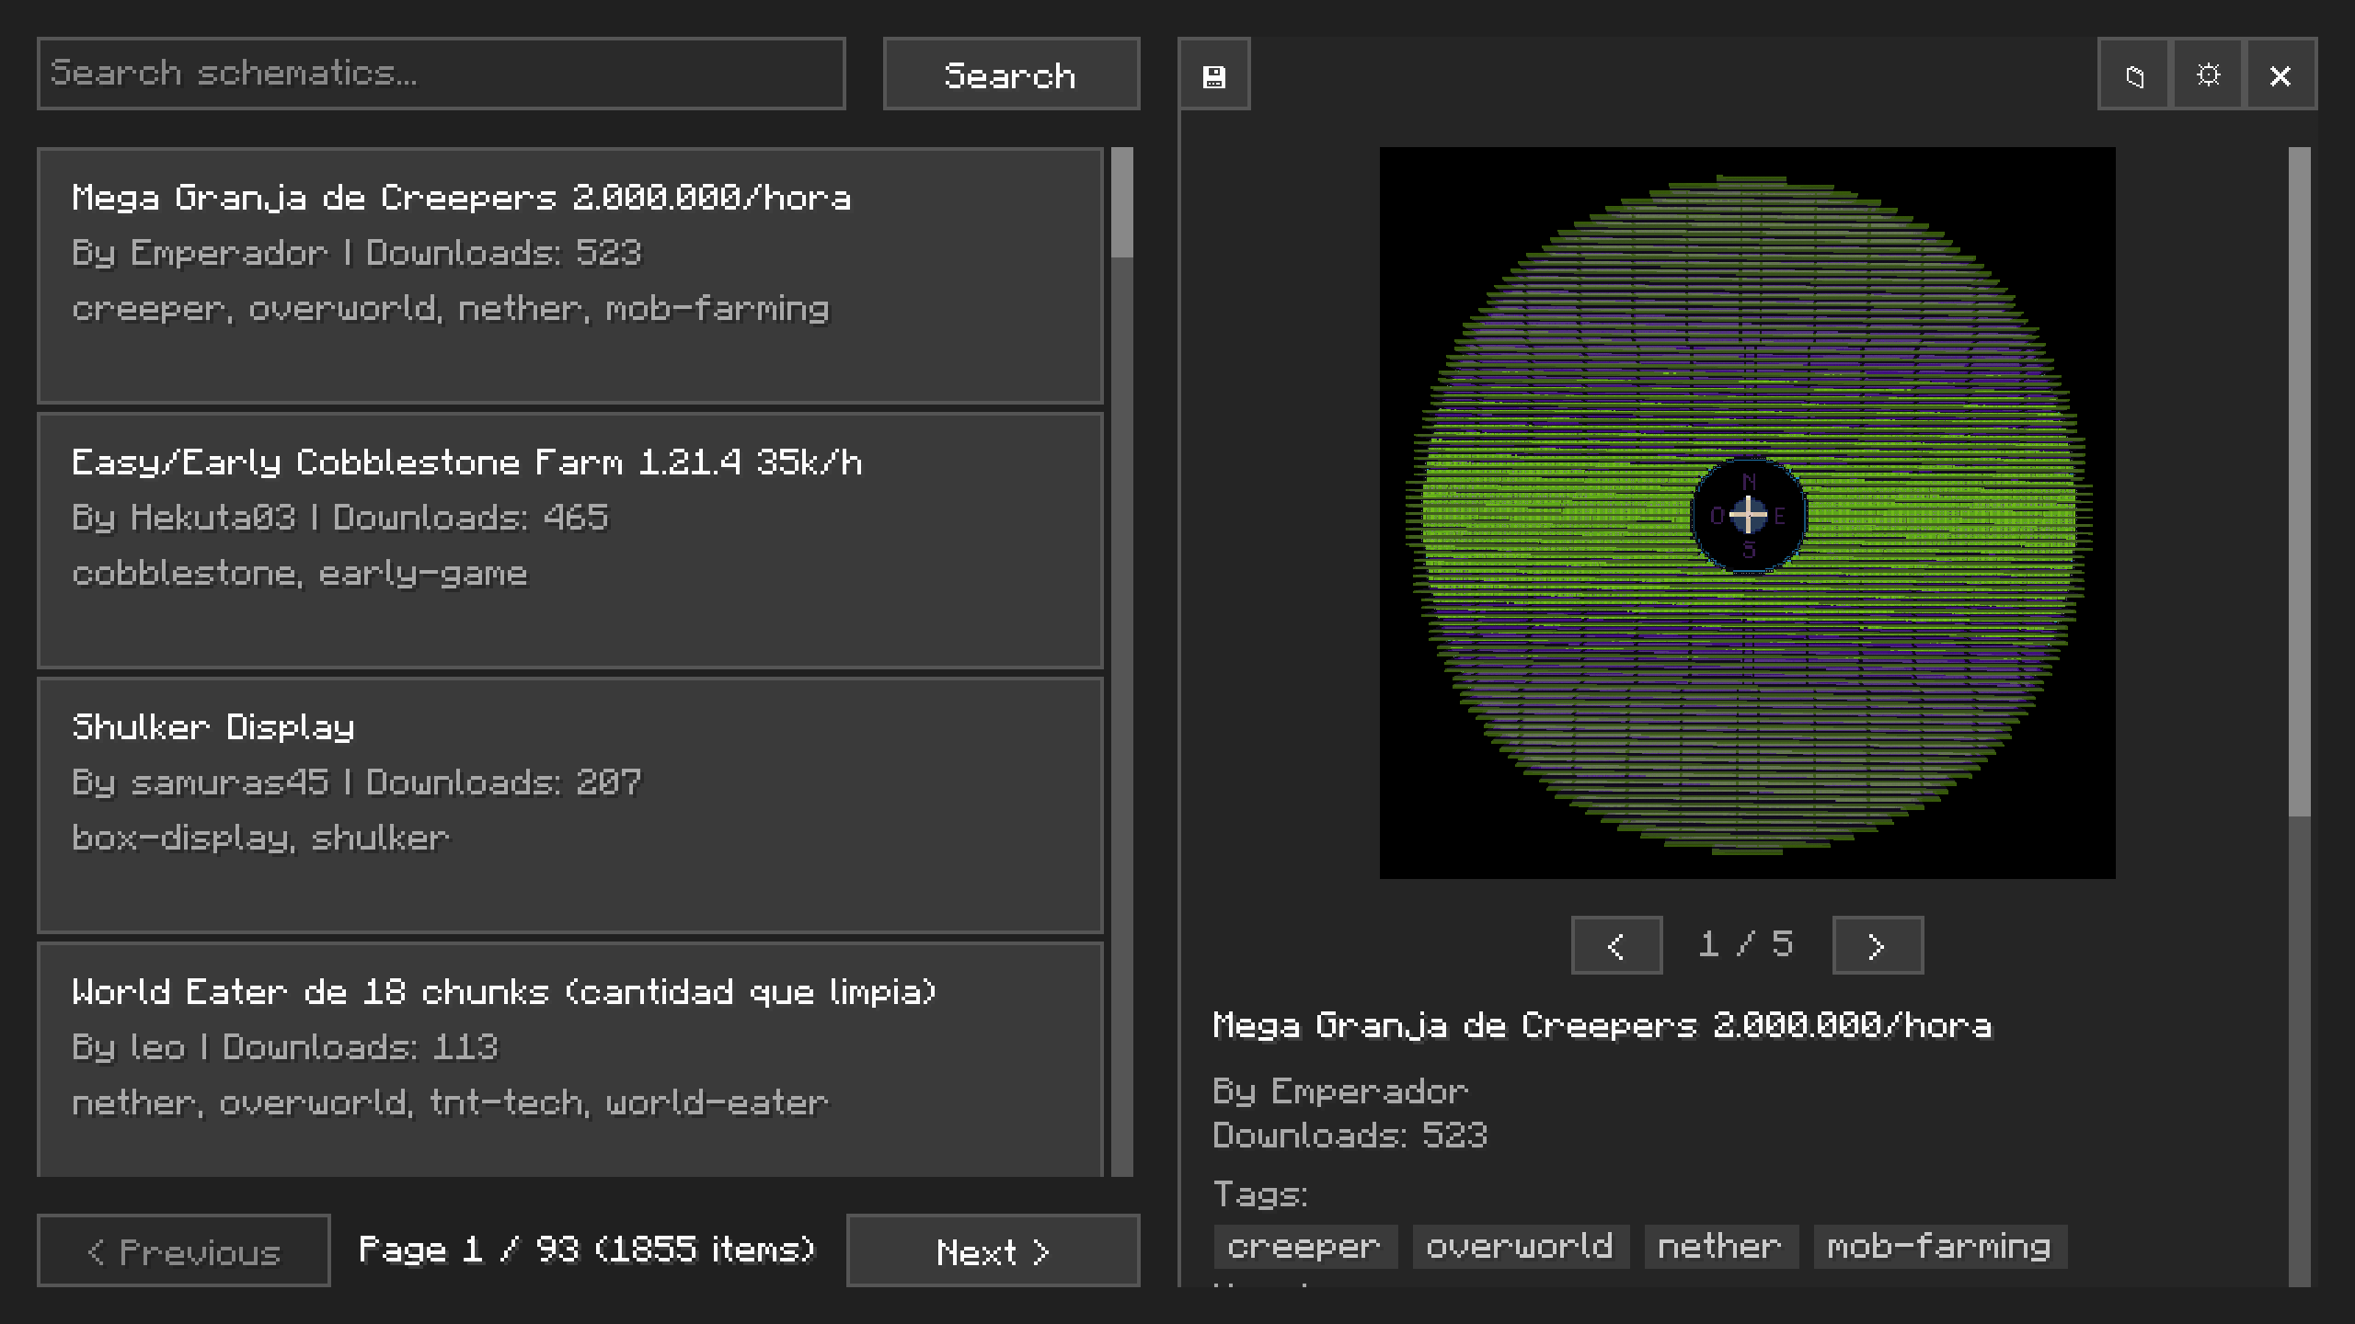
Task: Click the disabled Previous page button
Action: [x=183, y=1250]
